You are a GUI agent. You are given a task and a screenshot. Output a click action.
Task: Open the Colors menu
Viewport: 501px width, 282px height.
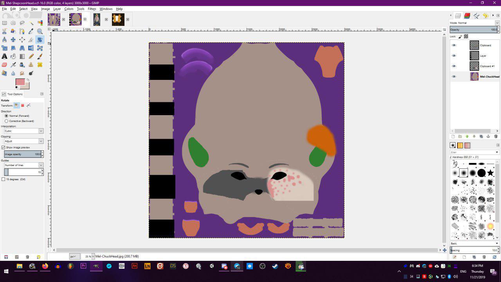[x=69, y=9]
